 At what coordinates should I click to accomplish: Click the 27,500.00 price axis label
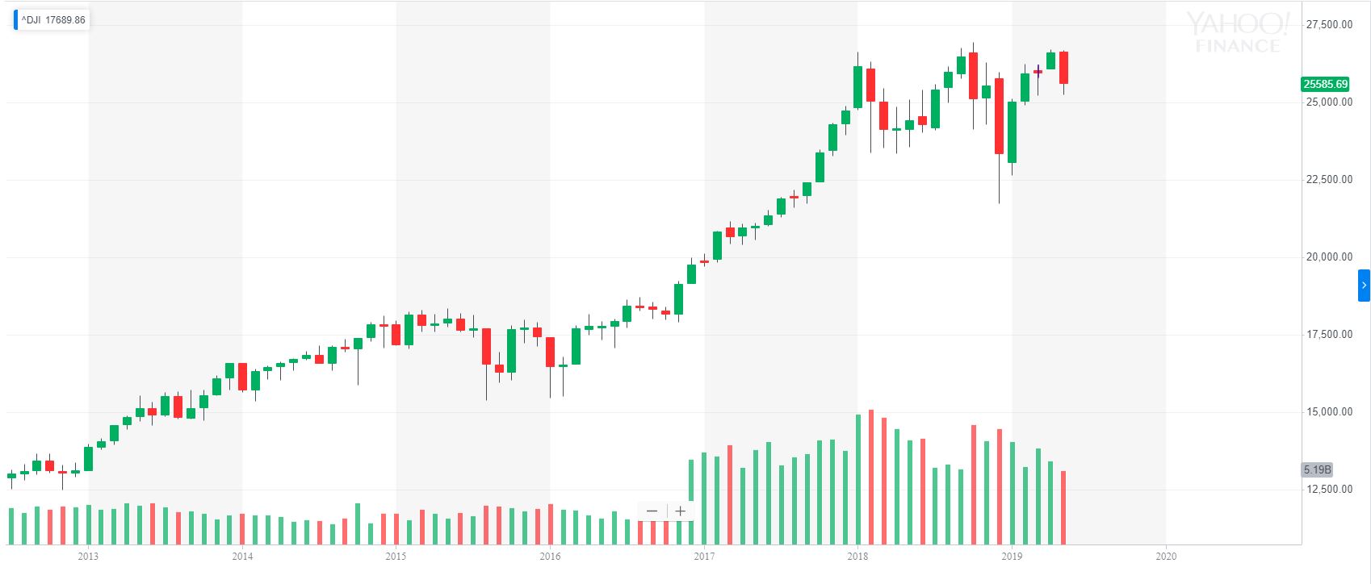(1329, 25)
